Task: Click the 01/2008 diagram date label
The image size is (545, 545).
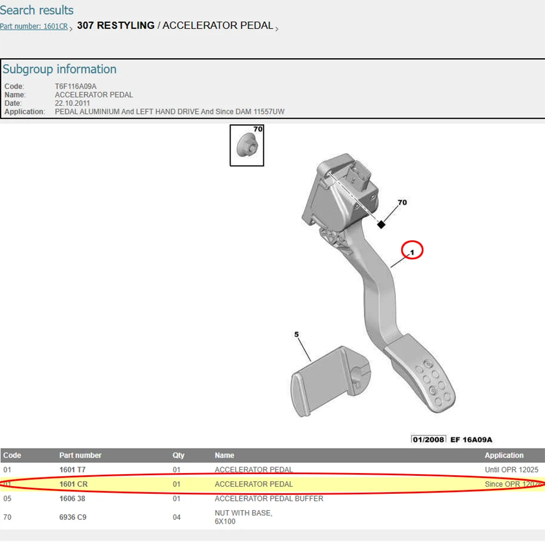Action: click(x=428, y=439)
